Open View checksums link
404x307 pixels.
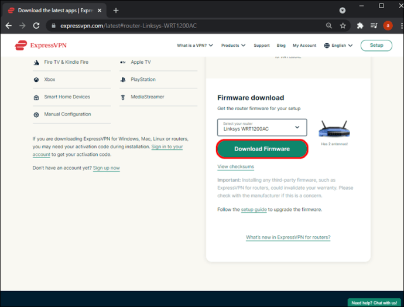(235, 166)
